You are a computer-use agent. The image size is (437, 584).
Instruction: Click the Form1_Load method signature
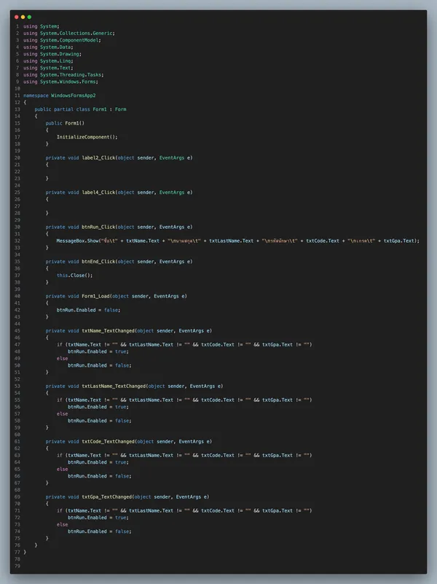coord(117,297)
